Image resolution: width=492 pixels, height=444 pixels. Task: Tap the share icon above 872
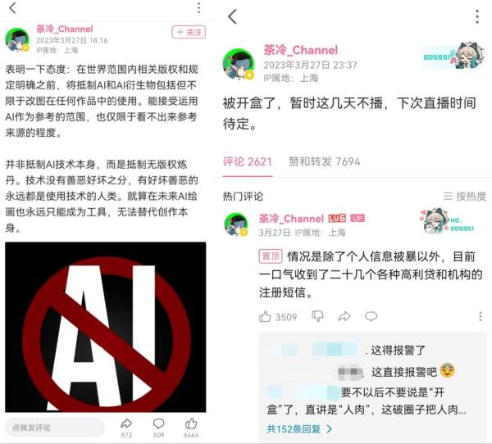coord(126,424)
